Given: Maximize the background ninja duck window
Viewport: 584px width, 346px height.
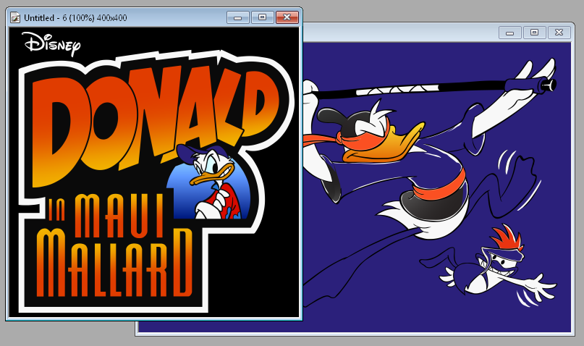Looking at the screenshot, I should coord(535,33).
